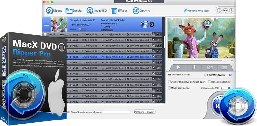
Task: Click Edit on the 01:47:34 row
Action: click(x=158, y=51)
